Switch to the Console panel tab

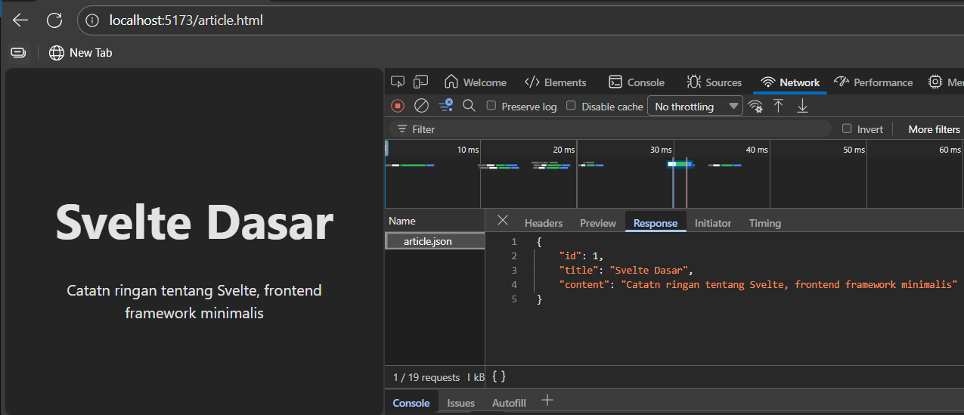click(x=636, y=82)
